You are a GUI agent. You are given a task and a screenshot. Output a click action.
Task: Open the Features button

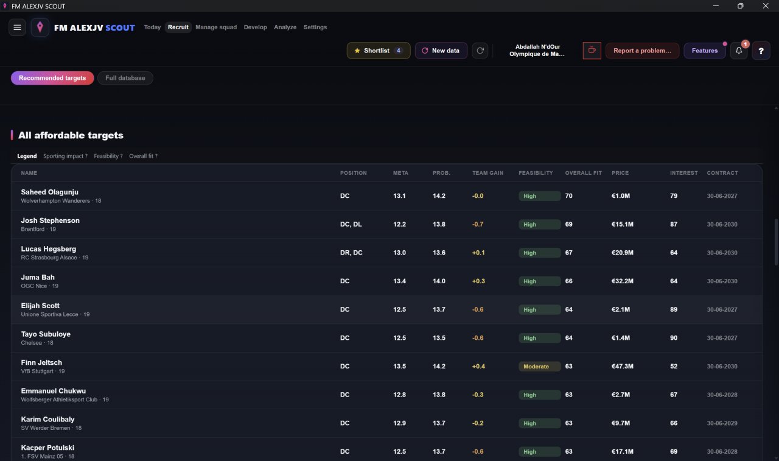tap(705, 51)
